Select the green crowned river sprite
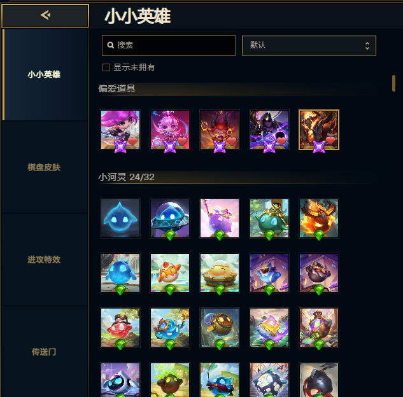 (269, 218)
